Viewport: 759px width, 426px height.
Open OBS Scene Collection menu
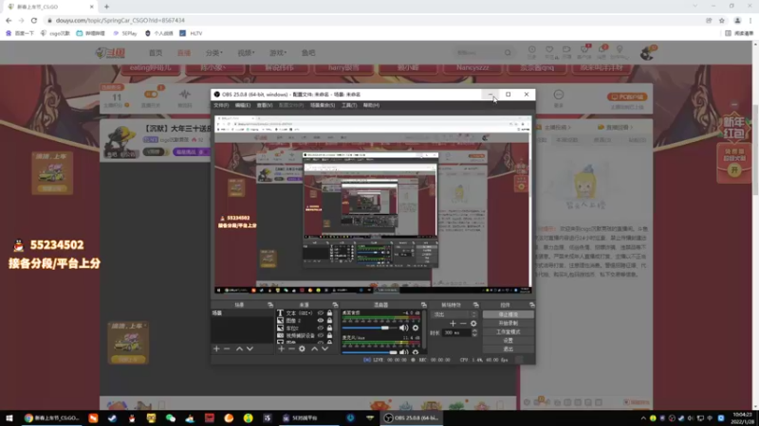pos(323,105)
